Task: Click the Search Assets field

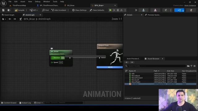Action: click(x=156, y=66)
